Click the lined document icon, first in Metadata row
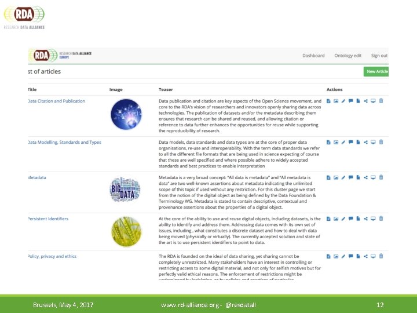This screenshot has width=417, height=313. point(328,177)
